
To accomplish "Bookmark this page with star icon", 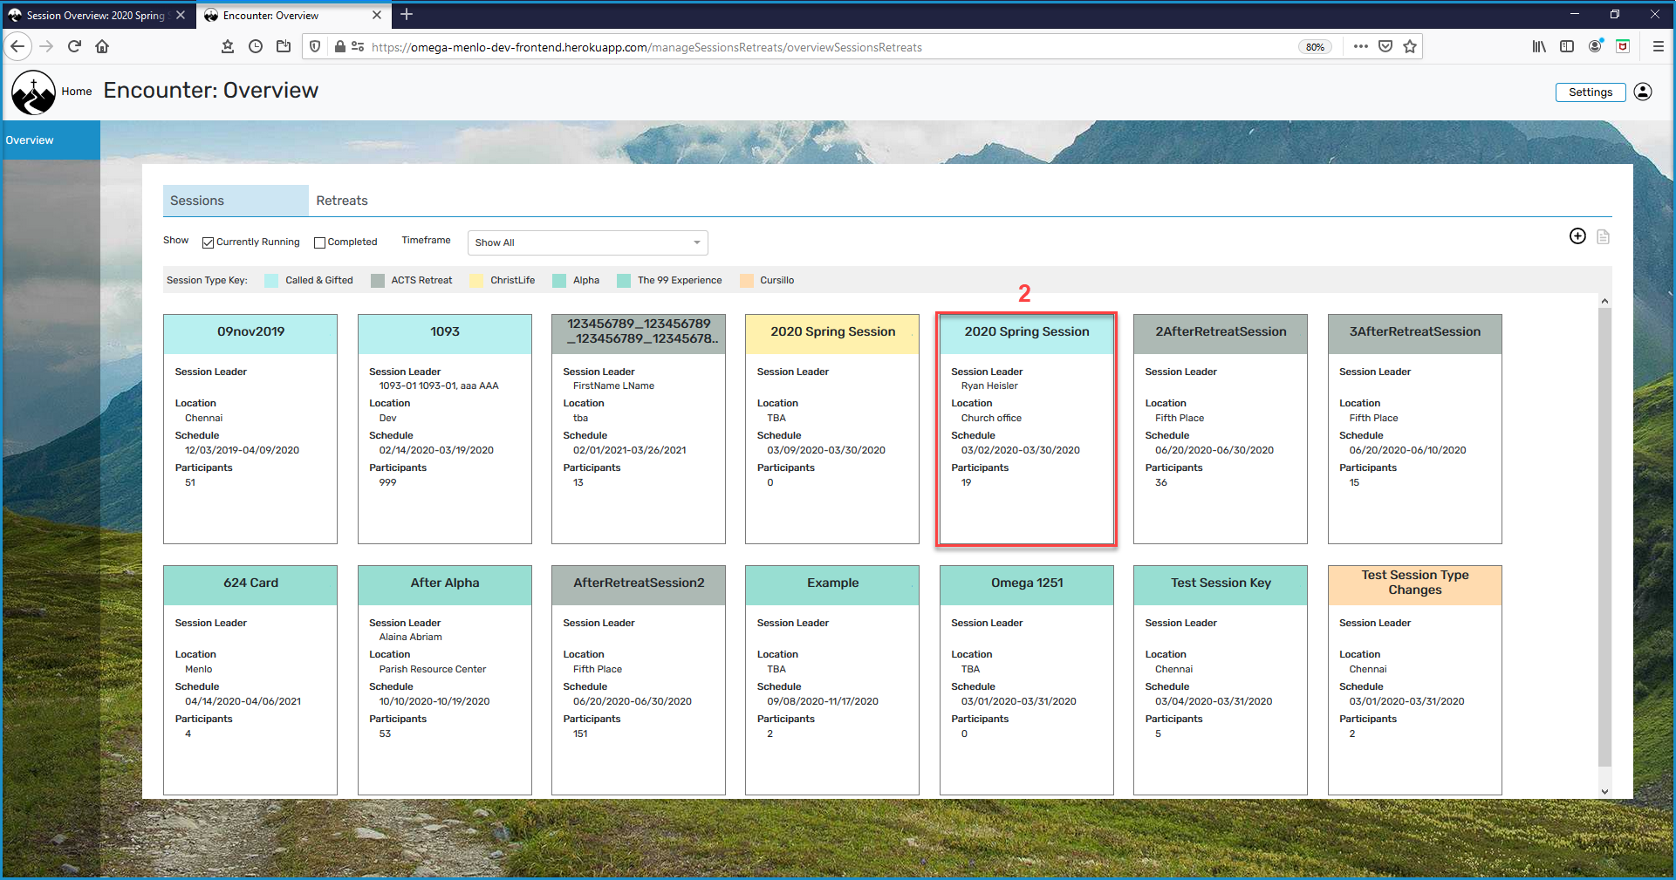I will click(x=1410, y=47).
